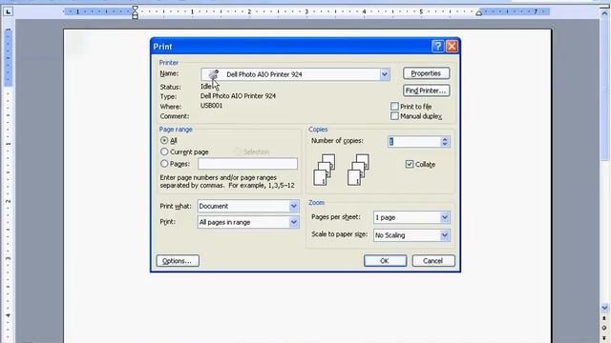Cancel the Print dialog

click(433, 261)
